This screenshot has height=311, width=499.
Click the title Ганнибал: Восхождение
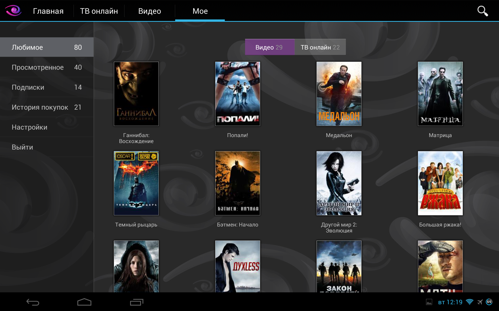click(x=136, y=138)
